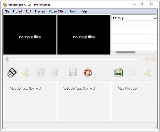Click the scissors icon beside the open icon
Viewport: 160px width, 132px height.
[x=26, y=72]
